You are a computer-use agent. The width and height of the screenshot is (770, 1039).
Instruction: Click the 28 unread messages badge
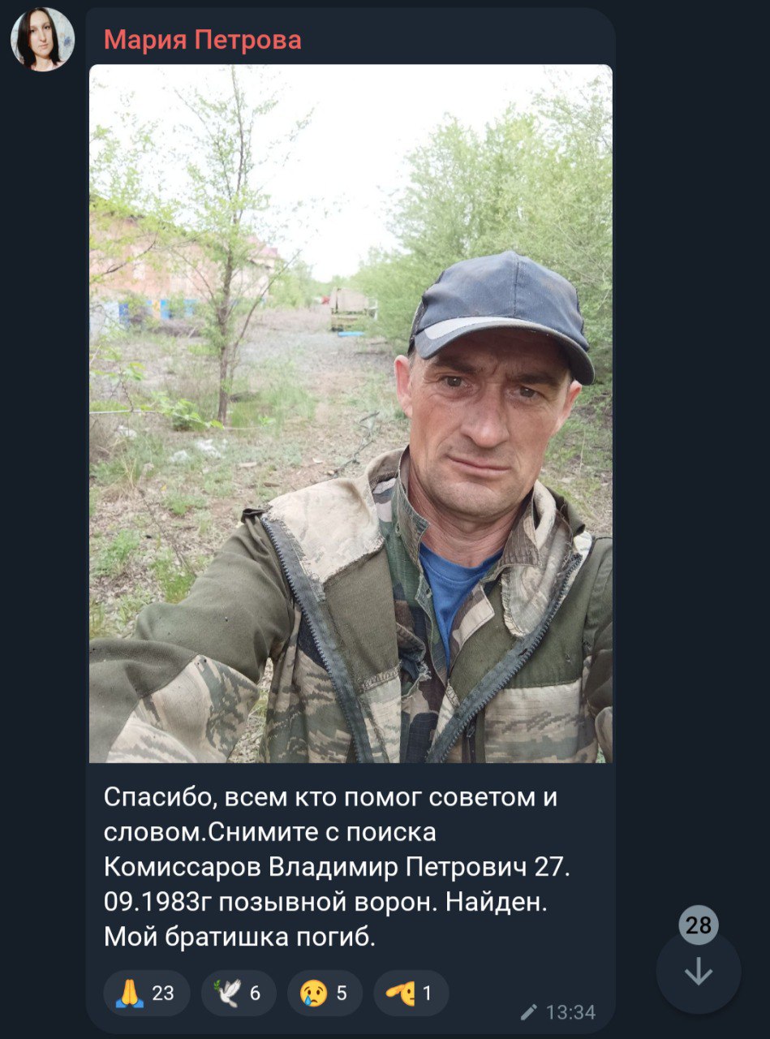[699, 925]
